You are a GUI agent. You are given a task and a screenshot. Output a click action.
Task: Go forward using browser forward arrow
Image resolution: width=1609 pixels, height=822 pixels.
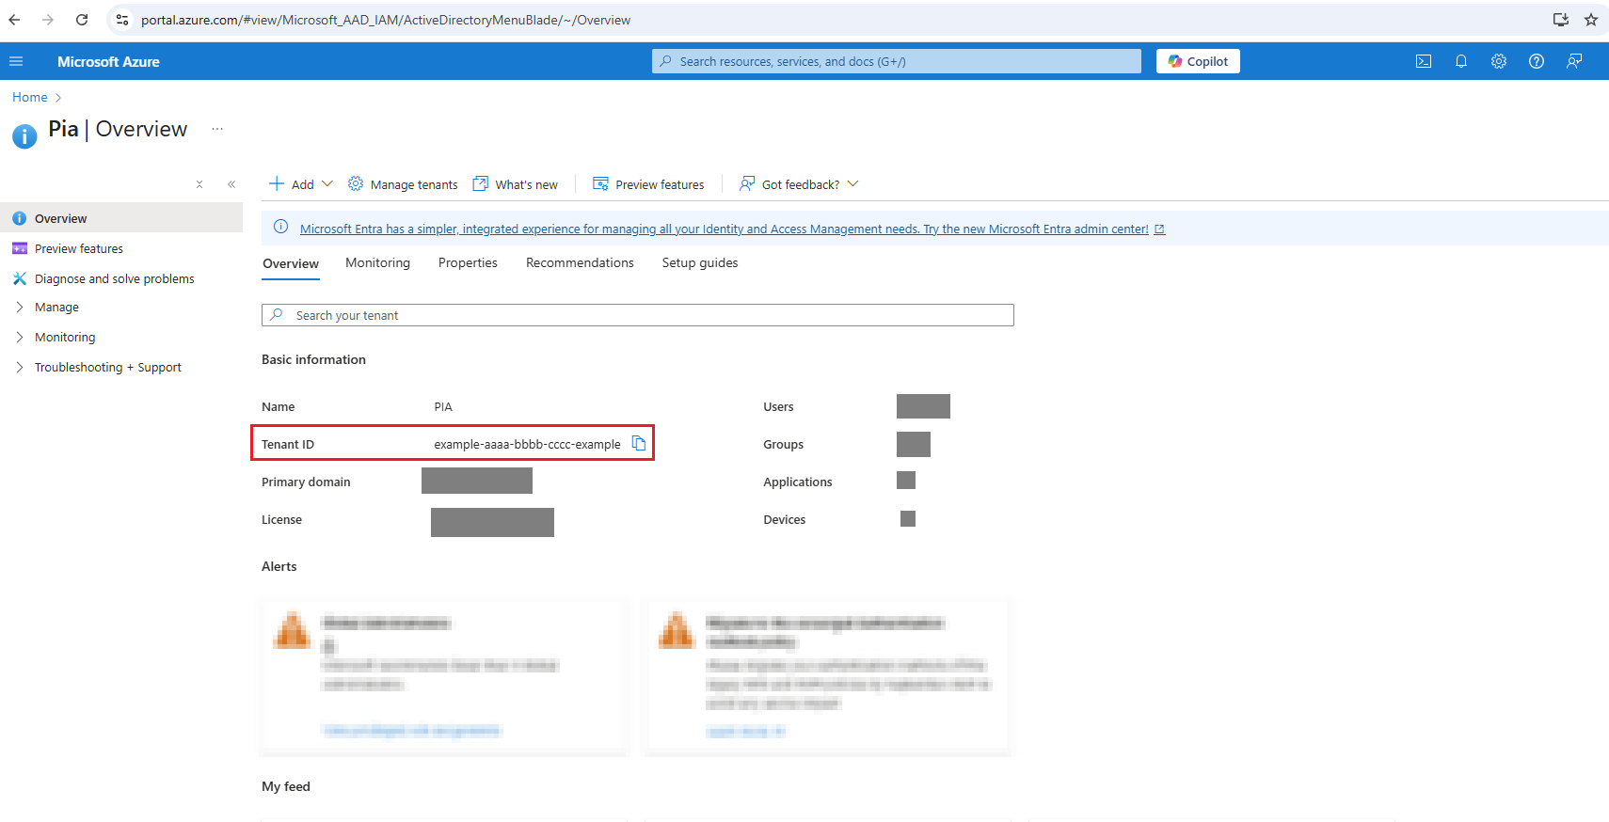(48, 20)
